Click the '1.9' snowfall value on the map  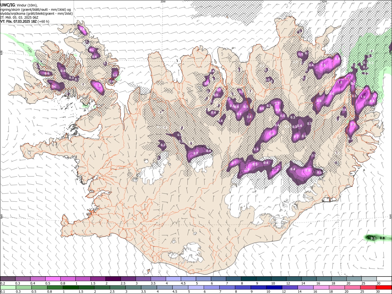[363, 97]
